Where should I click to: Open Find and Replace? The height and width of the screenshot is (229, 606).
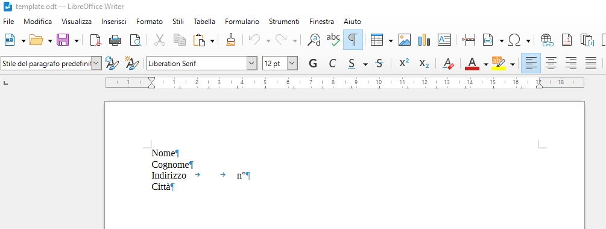pyautogui.click(x=314, y=40)
